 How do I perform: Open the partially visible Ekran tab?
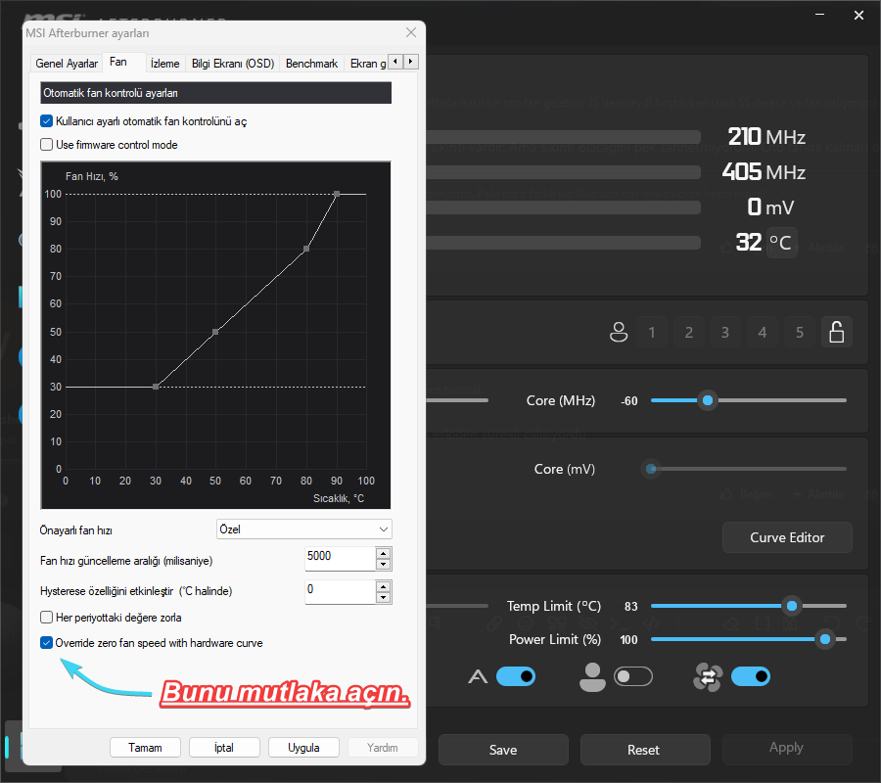[367, 64]
